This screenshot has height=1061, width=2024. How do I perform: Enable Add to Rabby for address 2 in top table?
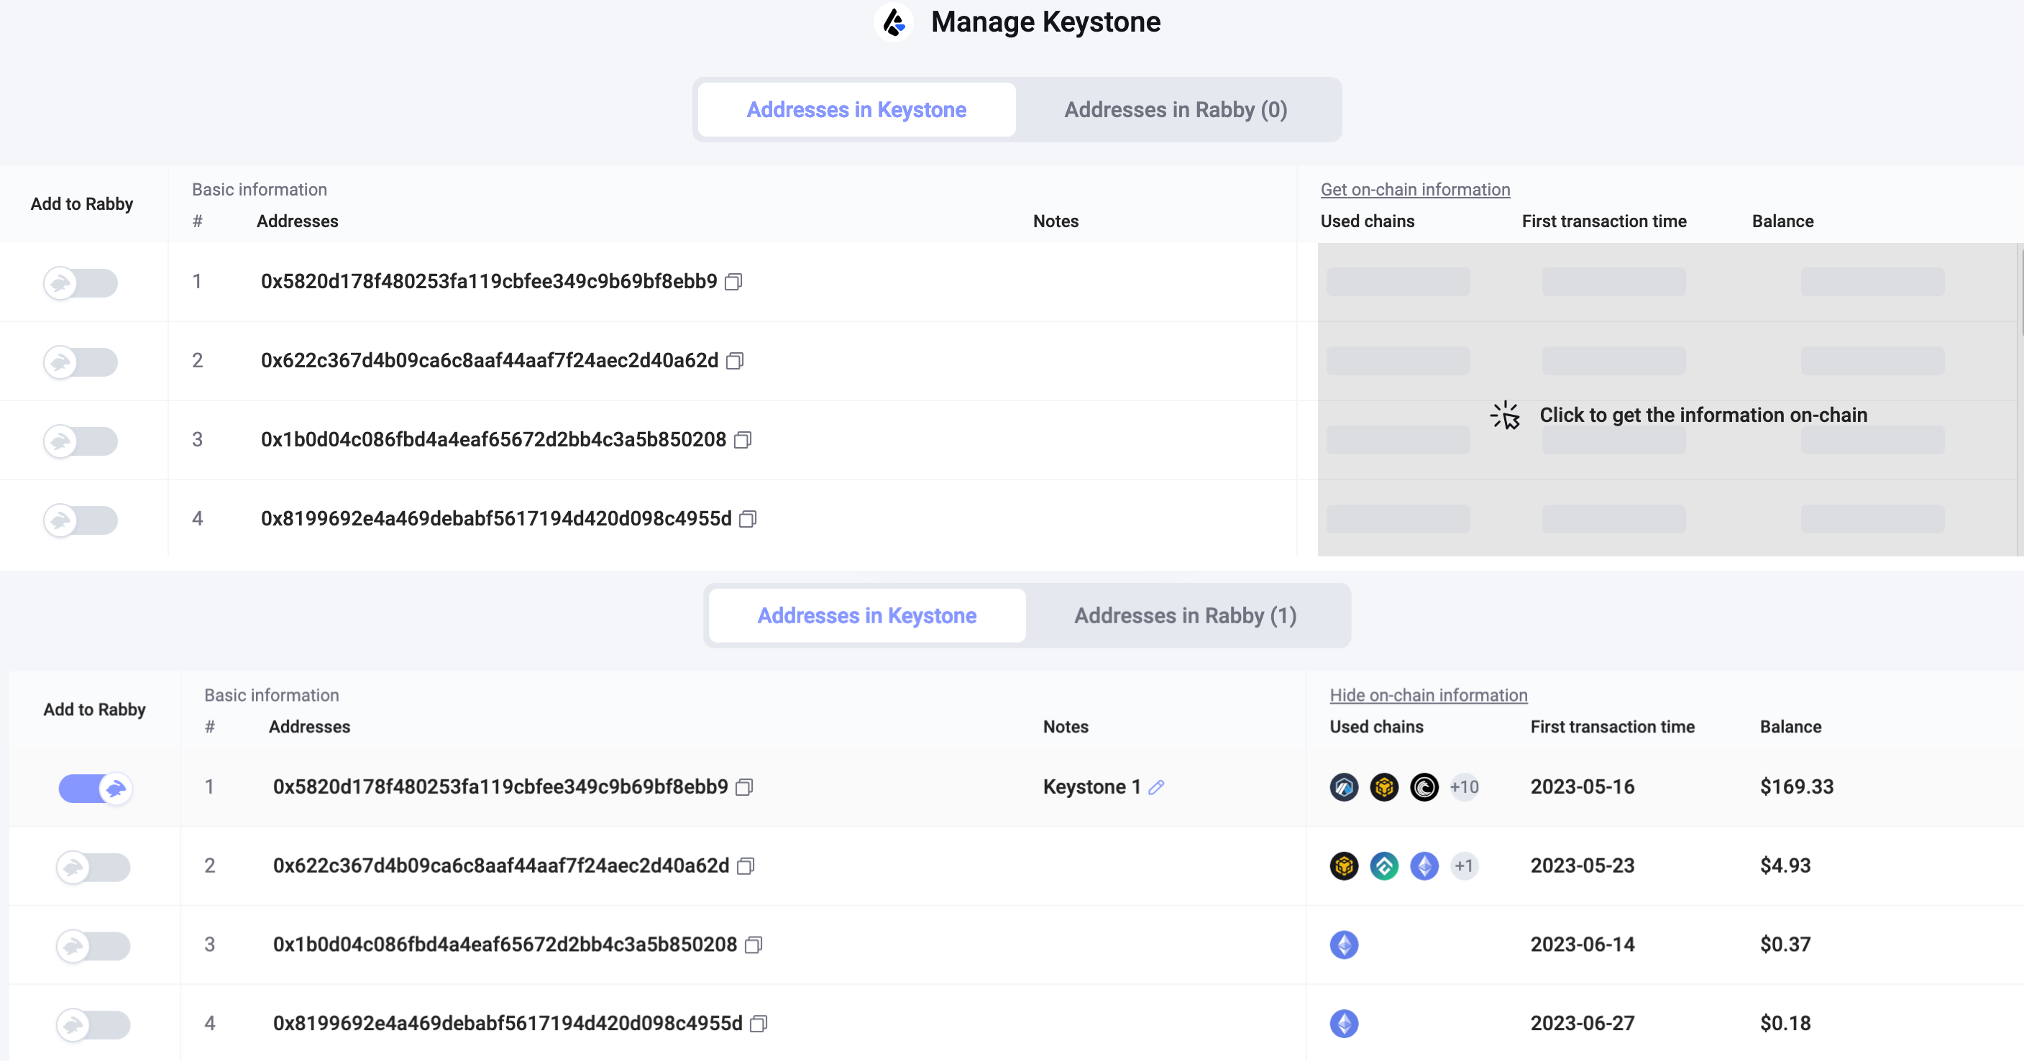[x=80, y=362]
